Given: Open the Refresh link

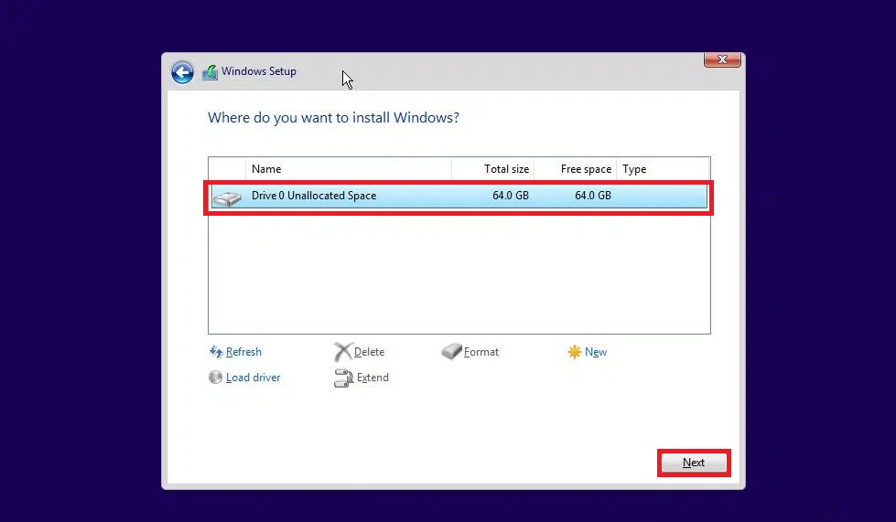Looking at the screenshot, I should [x=243, y=352].
